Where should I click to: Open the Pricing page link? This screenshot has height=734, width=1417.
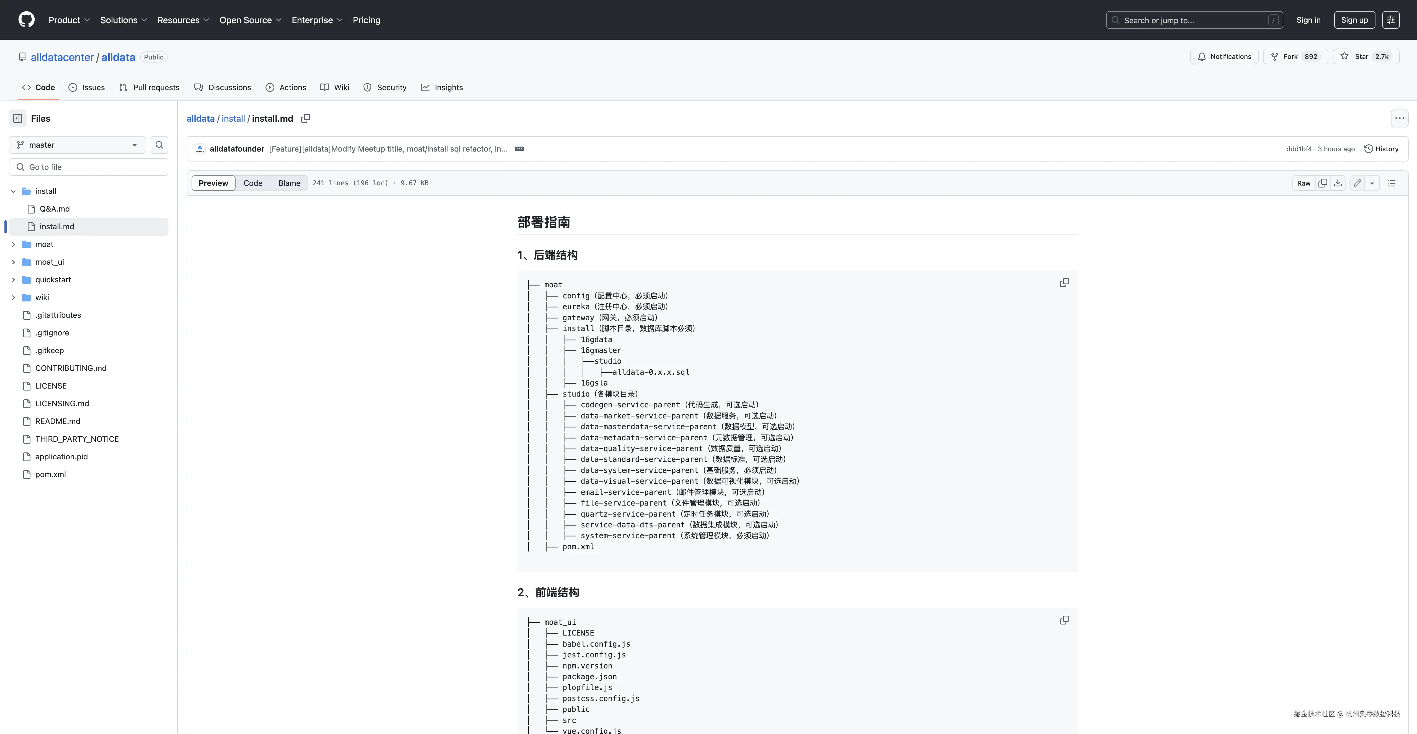click(x=366, y=20)
